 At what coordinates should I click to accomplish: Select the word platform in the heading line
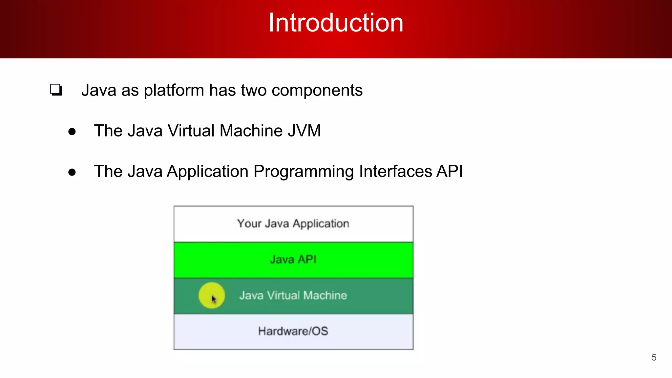[x=174, y=91]
